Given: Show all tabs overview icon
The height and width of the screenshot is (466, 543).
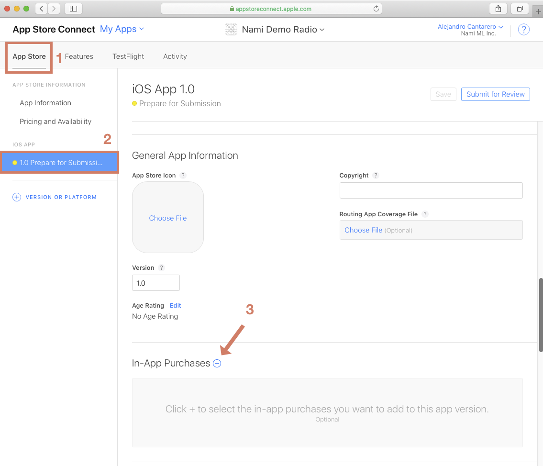Looking at the screenshot, I should tap(520, 9).
